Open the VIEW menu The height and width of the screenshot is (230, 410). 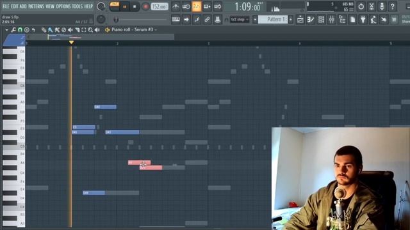pos(50,6)
